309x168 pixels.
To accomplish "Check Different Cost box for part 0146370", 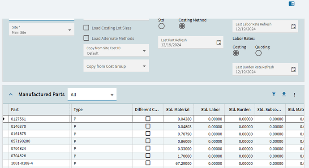I will click(x=148, y=126).
